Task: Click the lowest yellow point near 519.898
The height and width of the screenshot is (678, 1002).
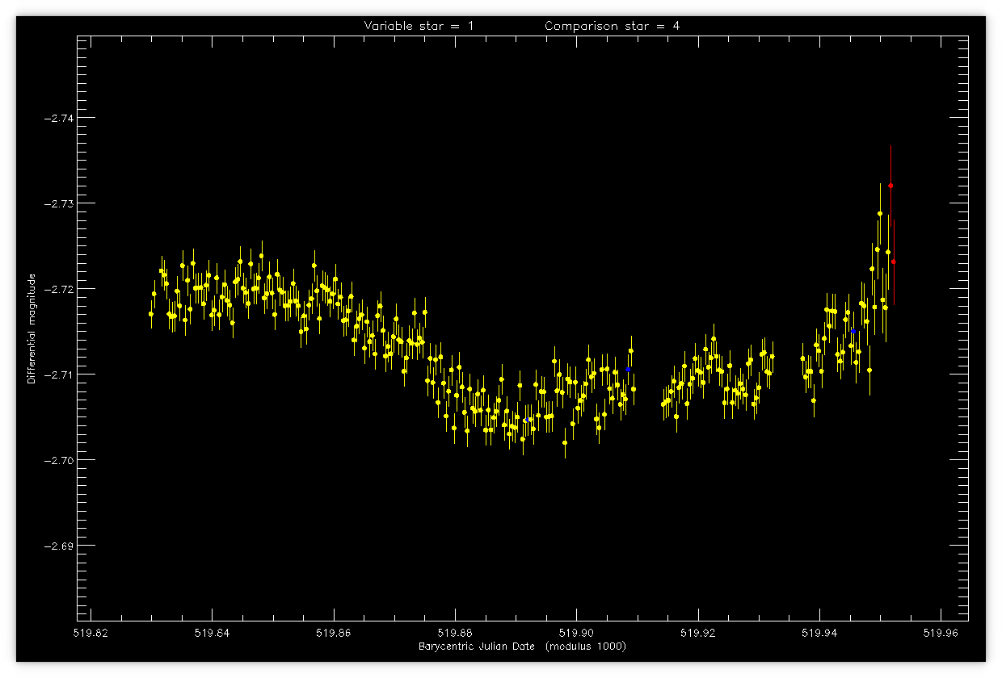Action: [565, 442]
